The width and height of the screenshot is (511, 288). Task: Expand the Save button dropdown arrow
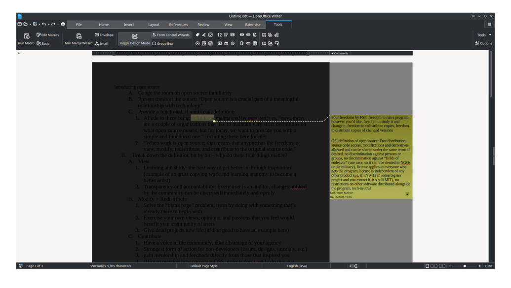[x=39, y=25]
